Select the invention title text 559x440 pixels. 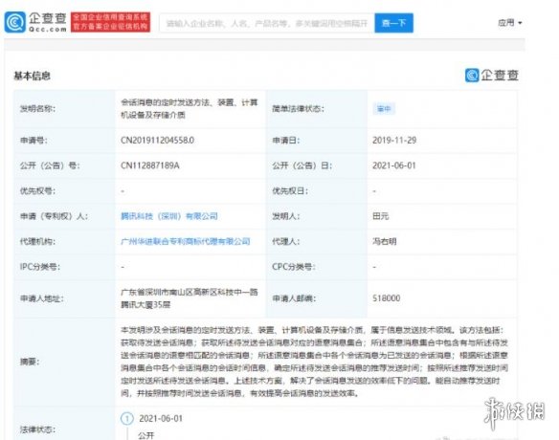(190, 109)
